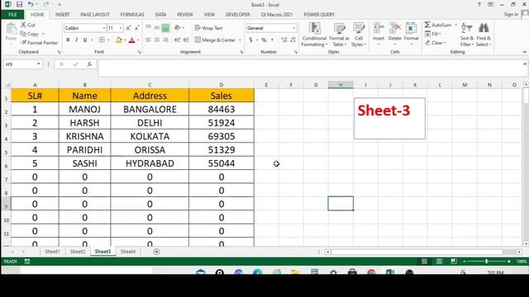This screenshot has width=529, height=297.
Task: Open Find & Select binoculars
Action: click(484, 35)
